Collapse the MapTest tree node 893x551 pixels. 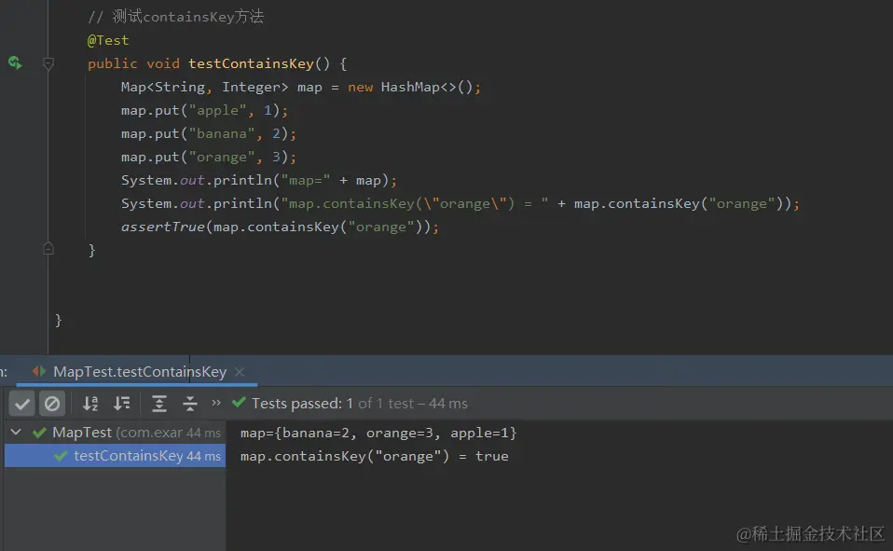[16, 432]
